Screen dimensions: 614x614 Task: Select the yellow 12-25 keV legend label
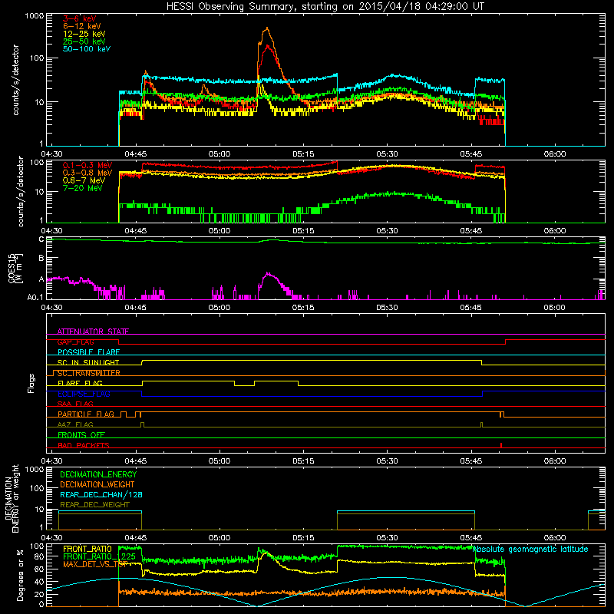[x=84, y=34]
